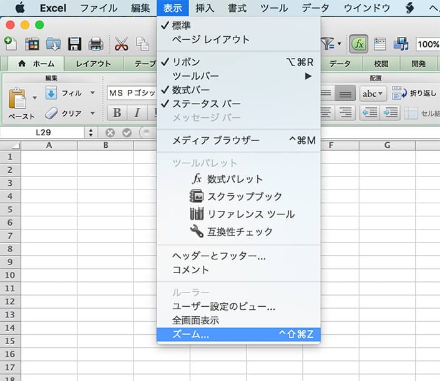Choose メディア ブラウザー from the menu
The image size is (440, 381).
click(238, 140)
